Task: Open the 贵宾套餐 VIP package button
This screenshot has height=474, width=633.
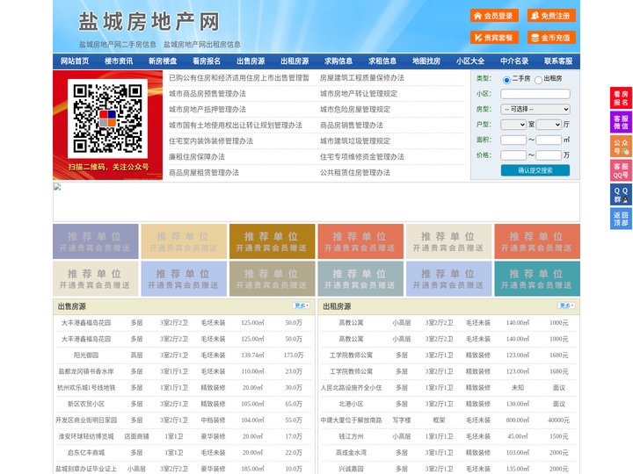Action: 494,38
